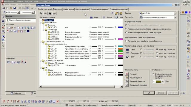Open the pen thickness 0.35 dropdown
The width and height of the screenshot is (191, 107).
point(19,12)
